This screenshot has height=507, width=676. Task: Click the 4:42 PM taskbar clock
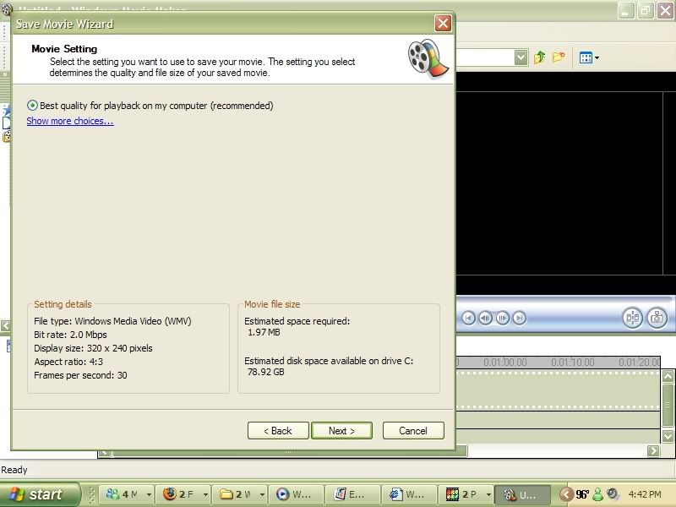coord(645,494)
